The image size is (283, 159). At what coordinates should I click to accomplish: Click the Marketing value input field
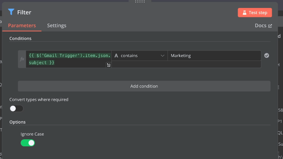(214, 56)
